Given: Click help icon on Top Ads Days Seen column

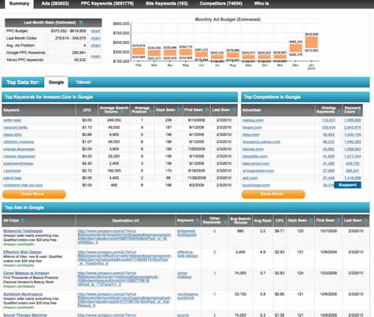Looking at the screenshot, I should [x=311, y=220].
